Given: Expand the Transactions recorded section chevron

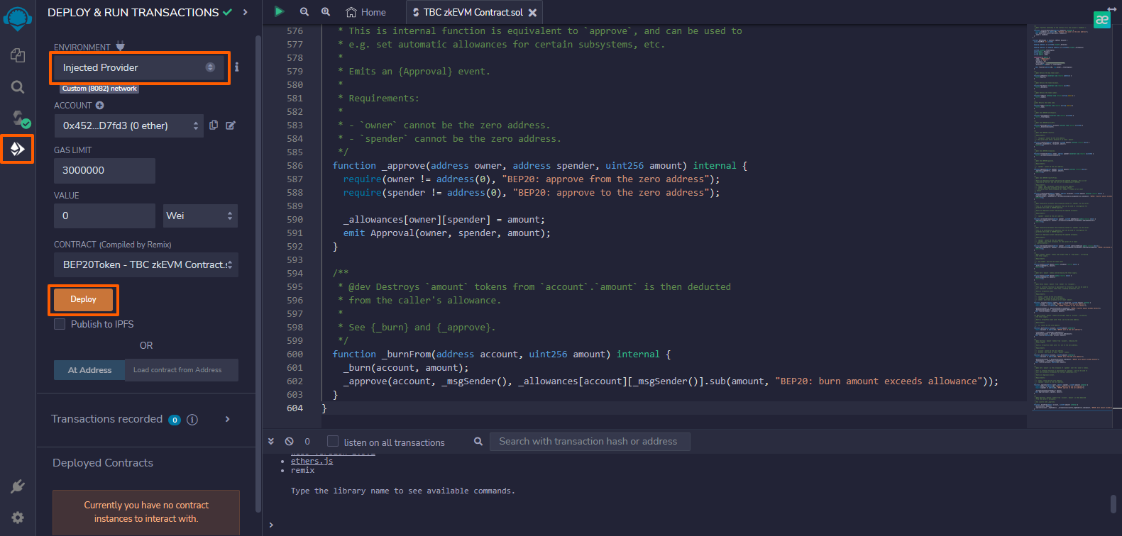Looking at the screenshot, I should [x=227, y=419].
